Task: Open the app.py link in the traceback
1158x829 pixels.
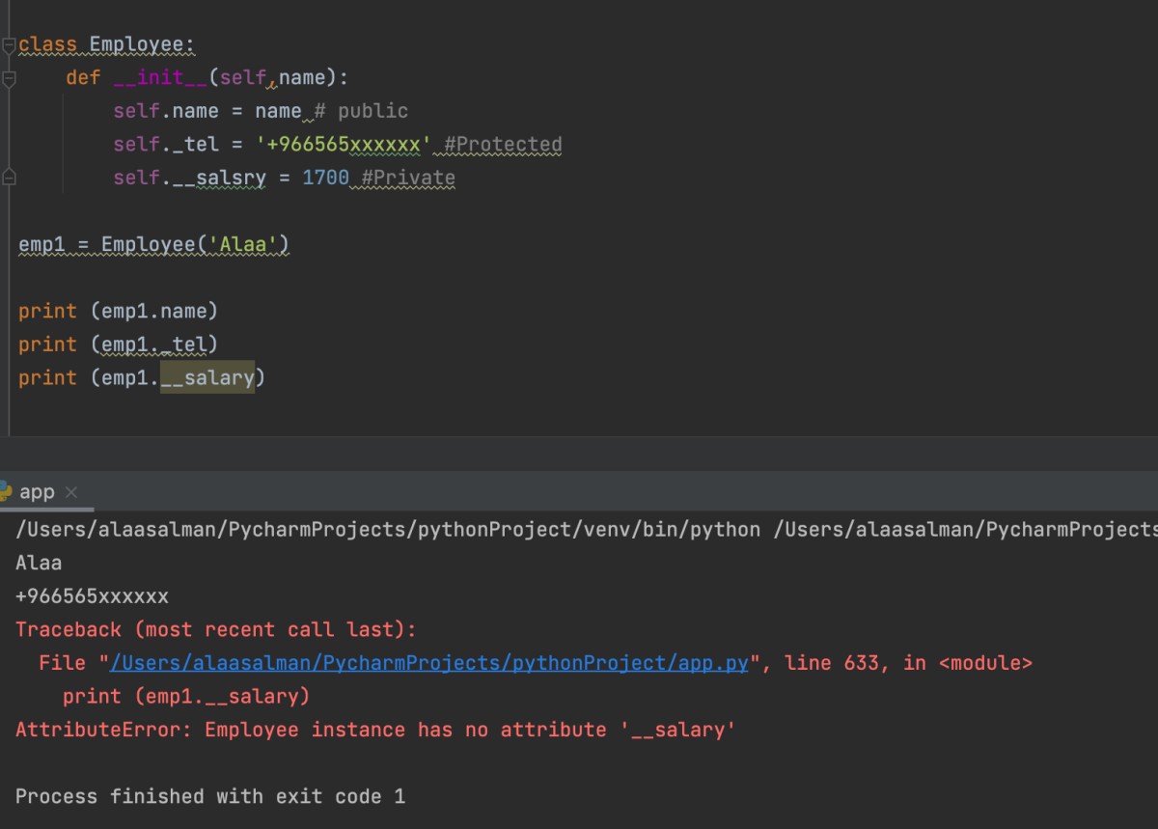Action: tap(429, 663)
